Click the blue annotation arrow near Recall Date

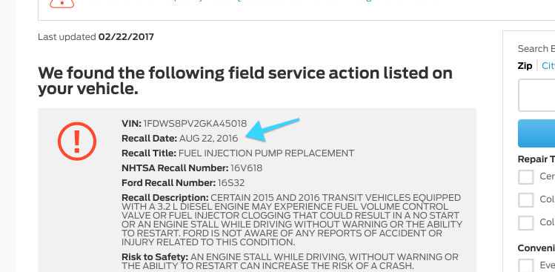click(x=272, y=129)
